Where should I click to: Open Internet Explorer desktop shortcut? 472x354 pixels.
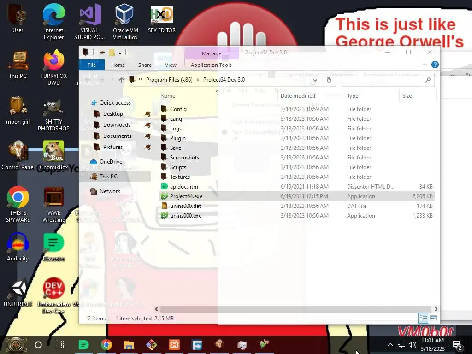[53, 22]
